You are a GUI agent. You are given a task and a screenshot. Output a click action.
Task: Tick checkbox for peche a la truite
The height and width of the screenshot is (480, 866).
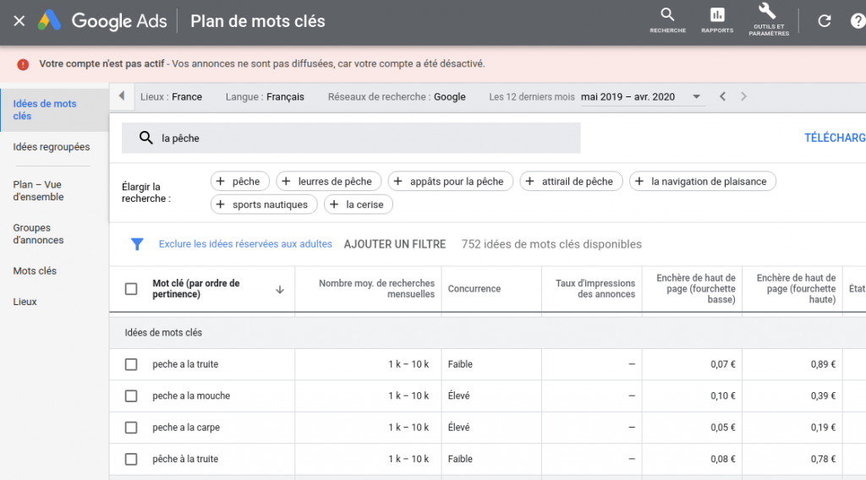point(131,364)
